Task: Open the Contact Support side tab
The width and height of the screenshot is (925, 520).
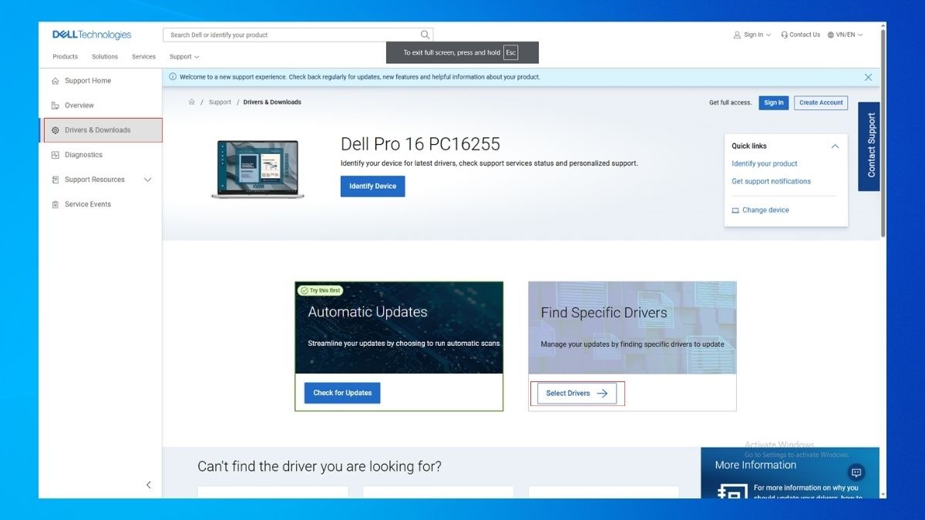Action: click(869, 146)
